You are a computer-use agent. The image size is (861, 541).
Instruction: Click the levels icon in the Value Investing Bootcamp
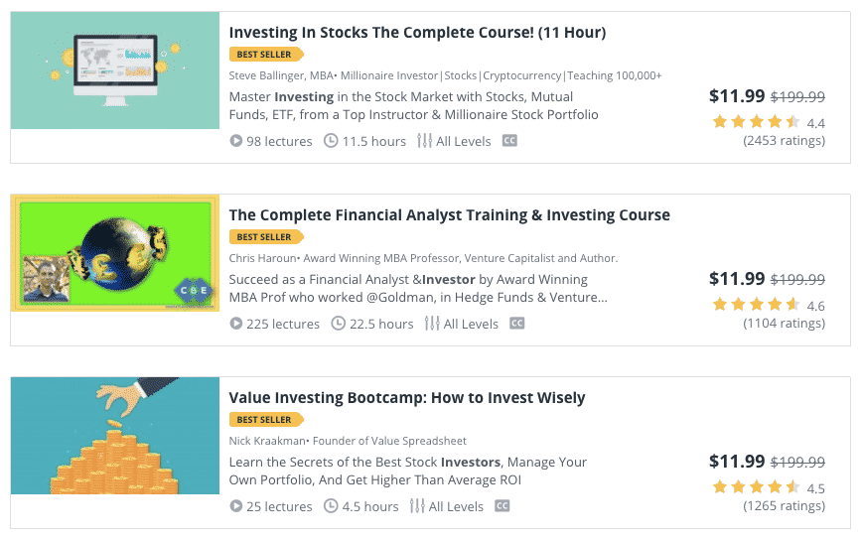pyautogui.click(x=417, y=506)
